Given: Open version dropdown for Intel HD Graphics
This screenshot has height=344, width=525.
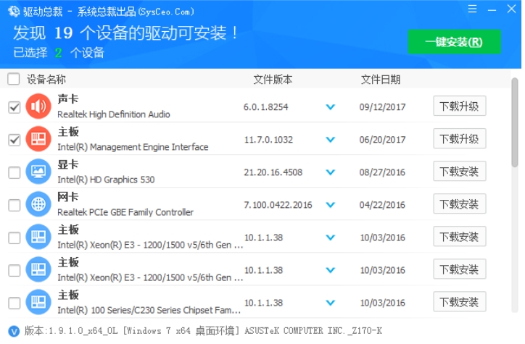Looking at the screenshot, I should click(x=331, y=172).
